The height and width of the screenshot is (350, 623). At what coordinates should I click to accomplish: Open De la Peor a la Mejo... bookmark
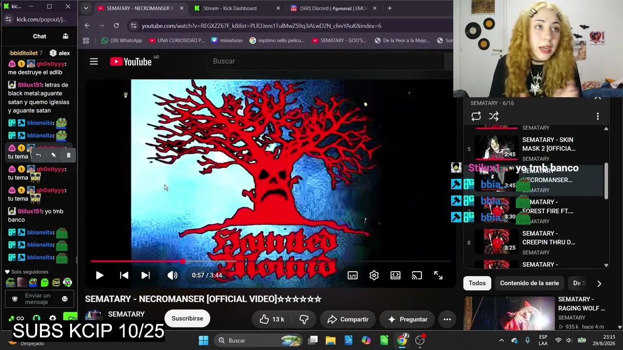[x=403, y=41]
